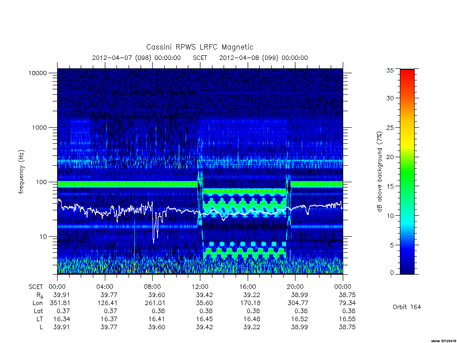Click the Lon value '351.81'
This screenshot has width=457, height=343.
(x=60, y=303)
